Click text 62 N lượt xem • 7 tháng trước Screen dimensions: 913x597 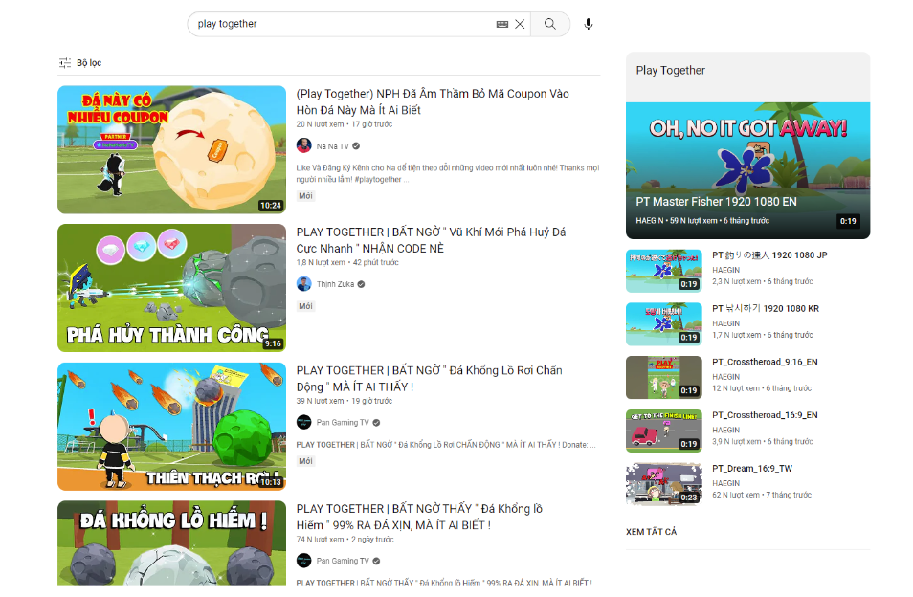point(762,495)
